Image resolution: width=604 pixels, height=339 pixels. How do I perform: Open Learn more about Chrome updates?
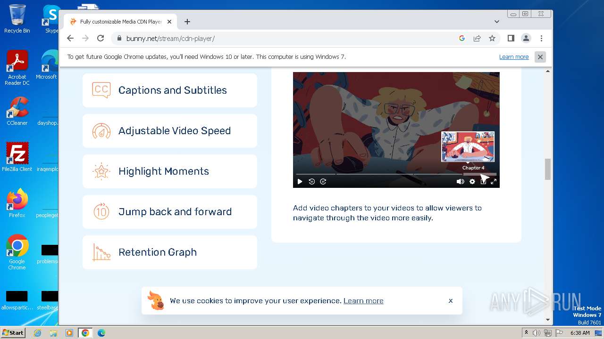tap(514, 57)
